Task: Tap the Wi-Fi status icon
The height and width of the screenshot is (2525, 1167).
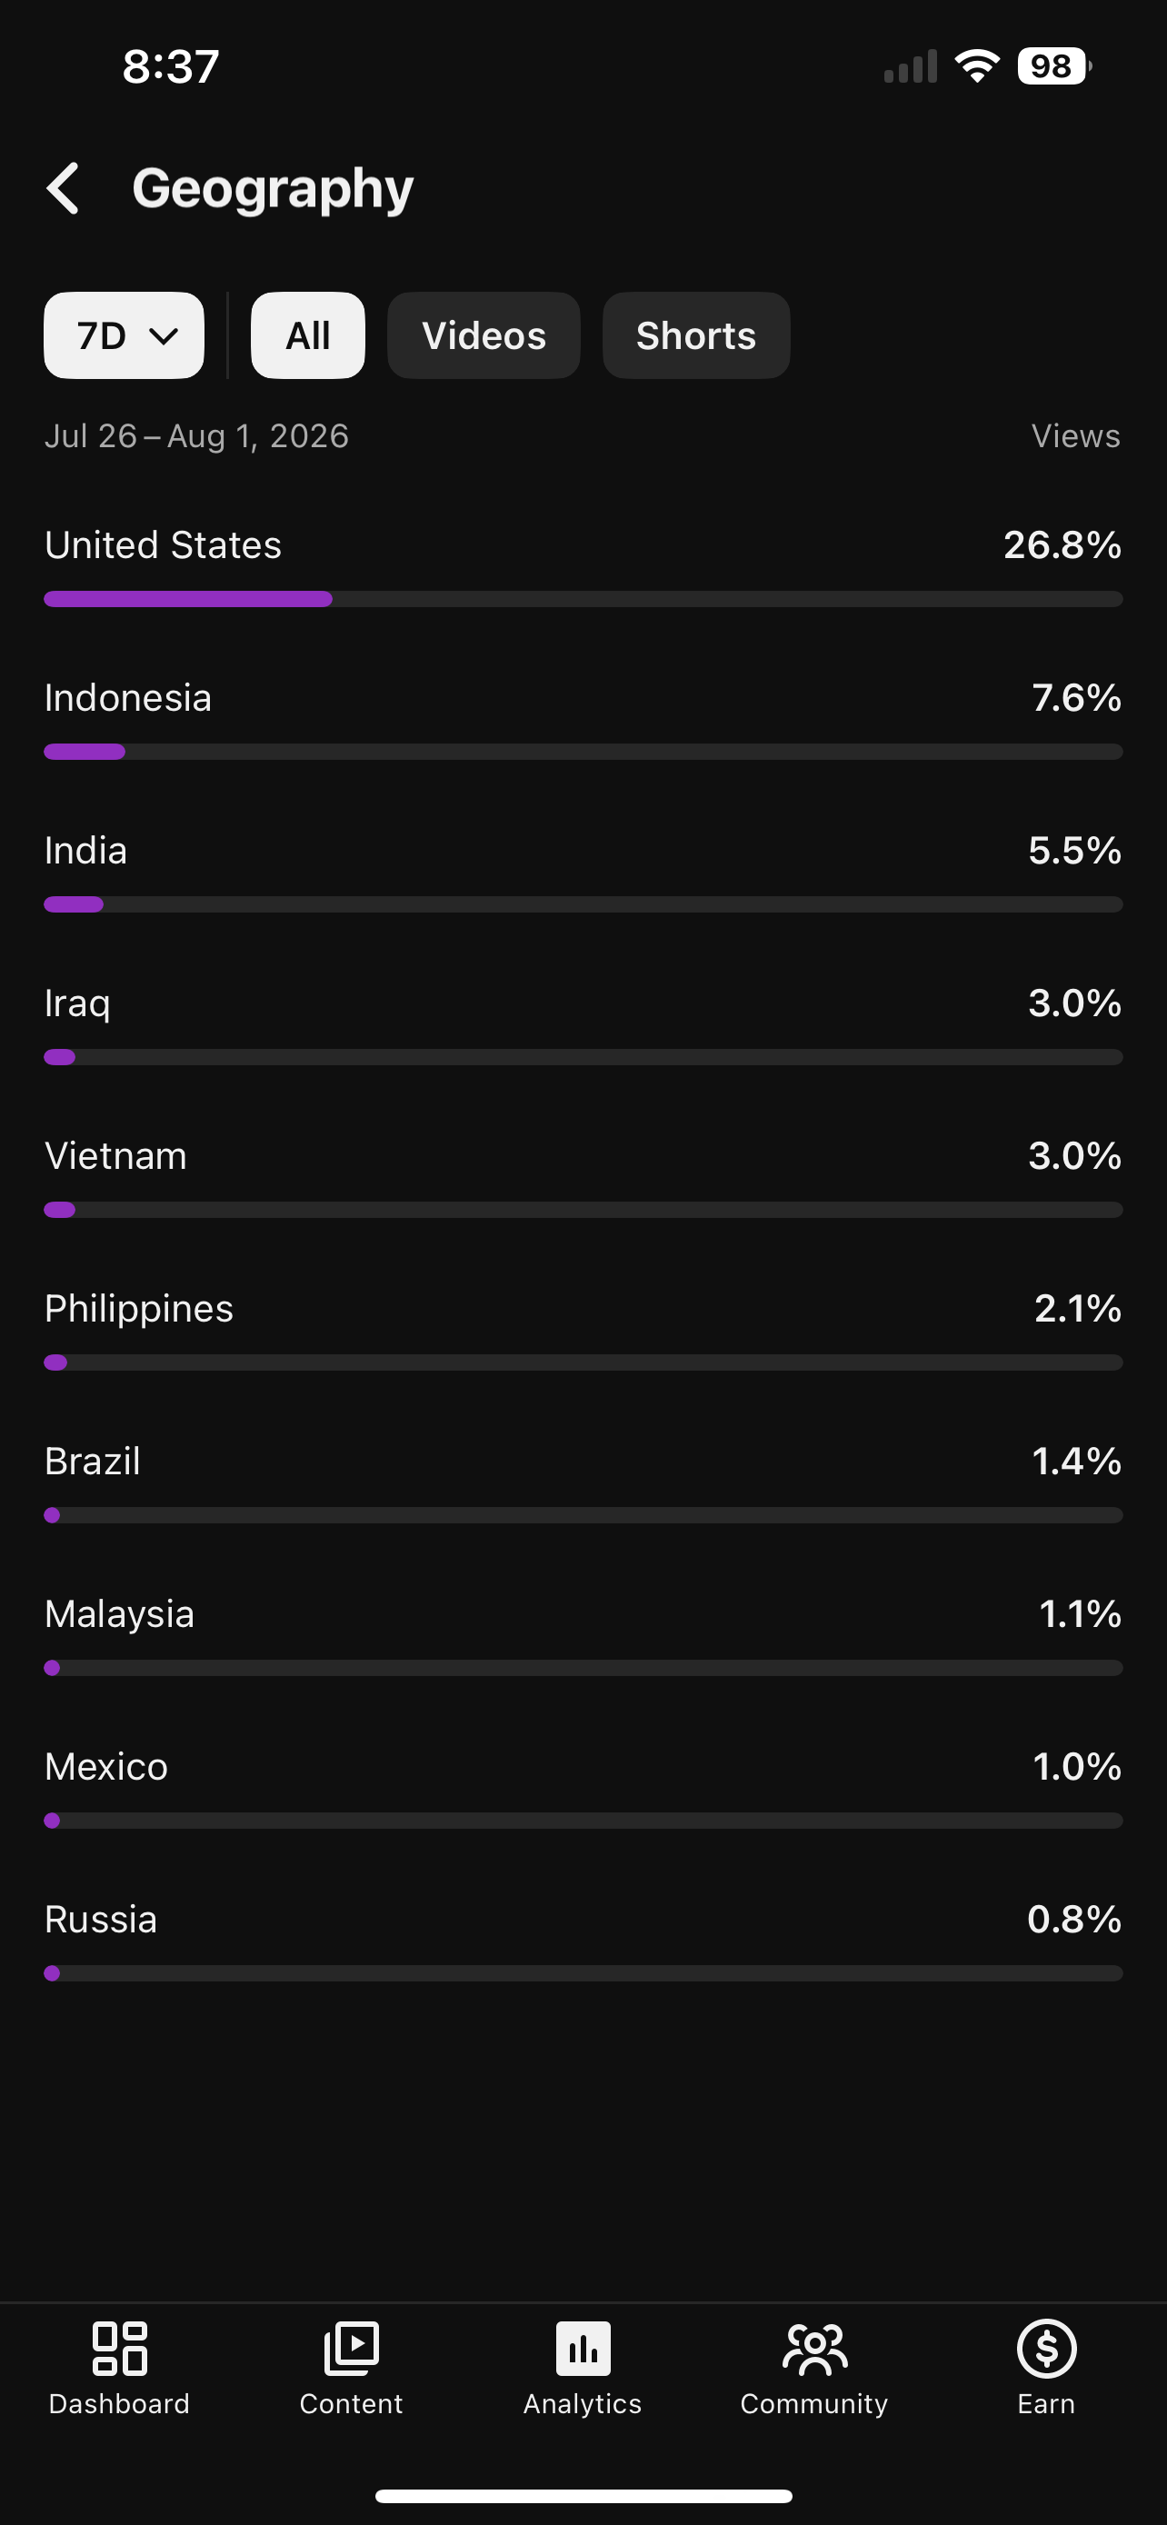Action: pyautogui.click(x=977, y=66)
